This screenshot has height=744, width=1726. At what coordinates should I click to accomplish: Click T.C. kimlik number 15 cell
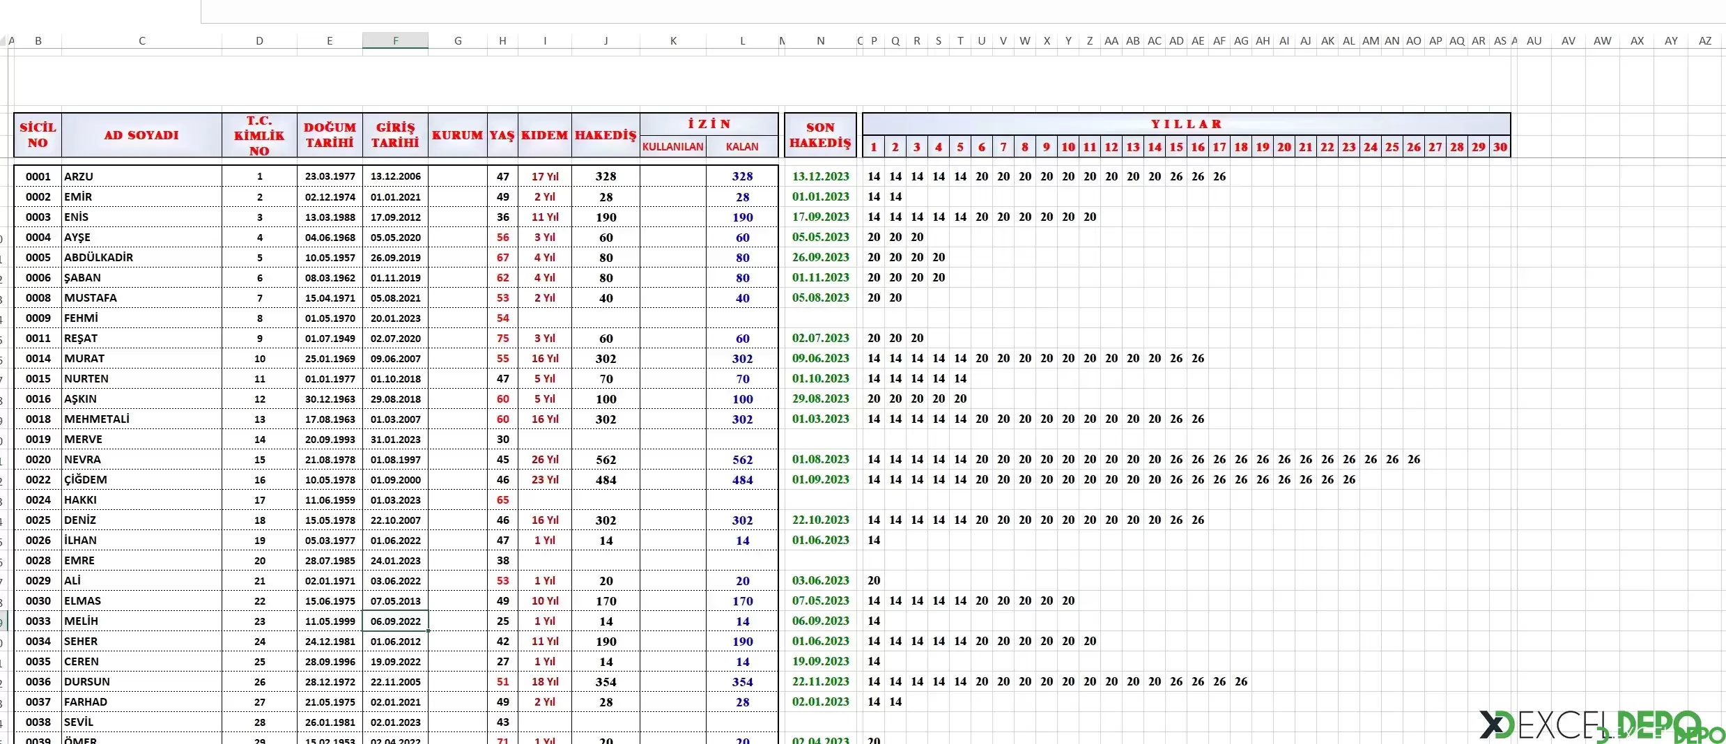pyautogui.click(x=259, y=459)
